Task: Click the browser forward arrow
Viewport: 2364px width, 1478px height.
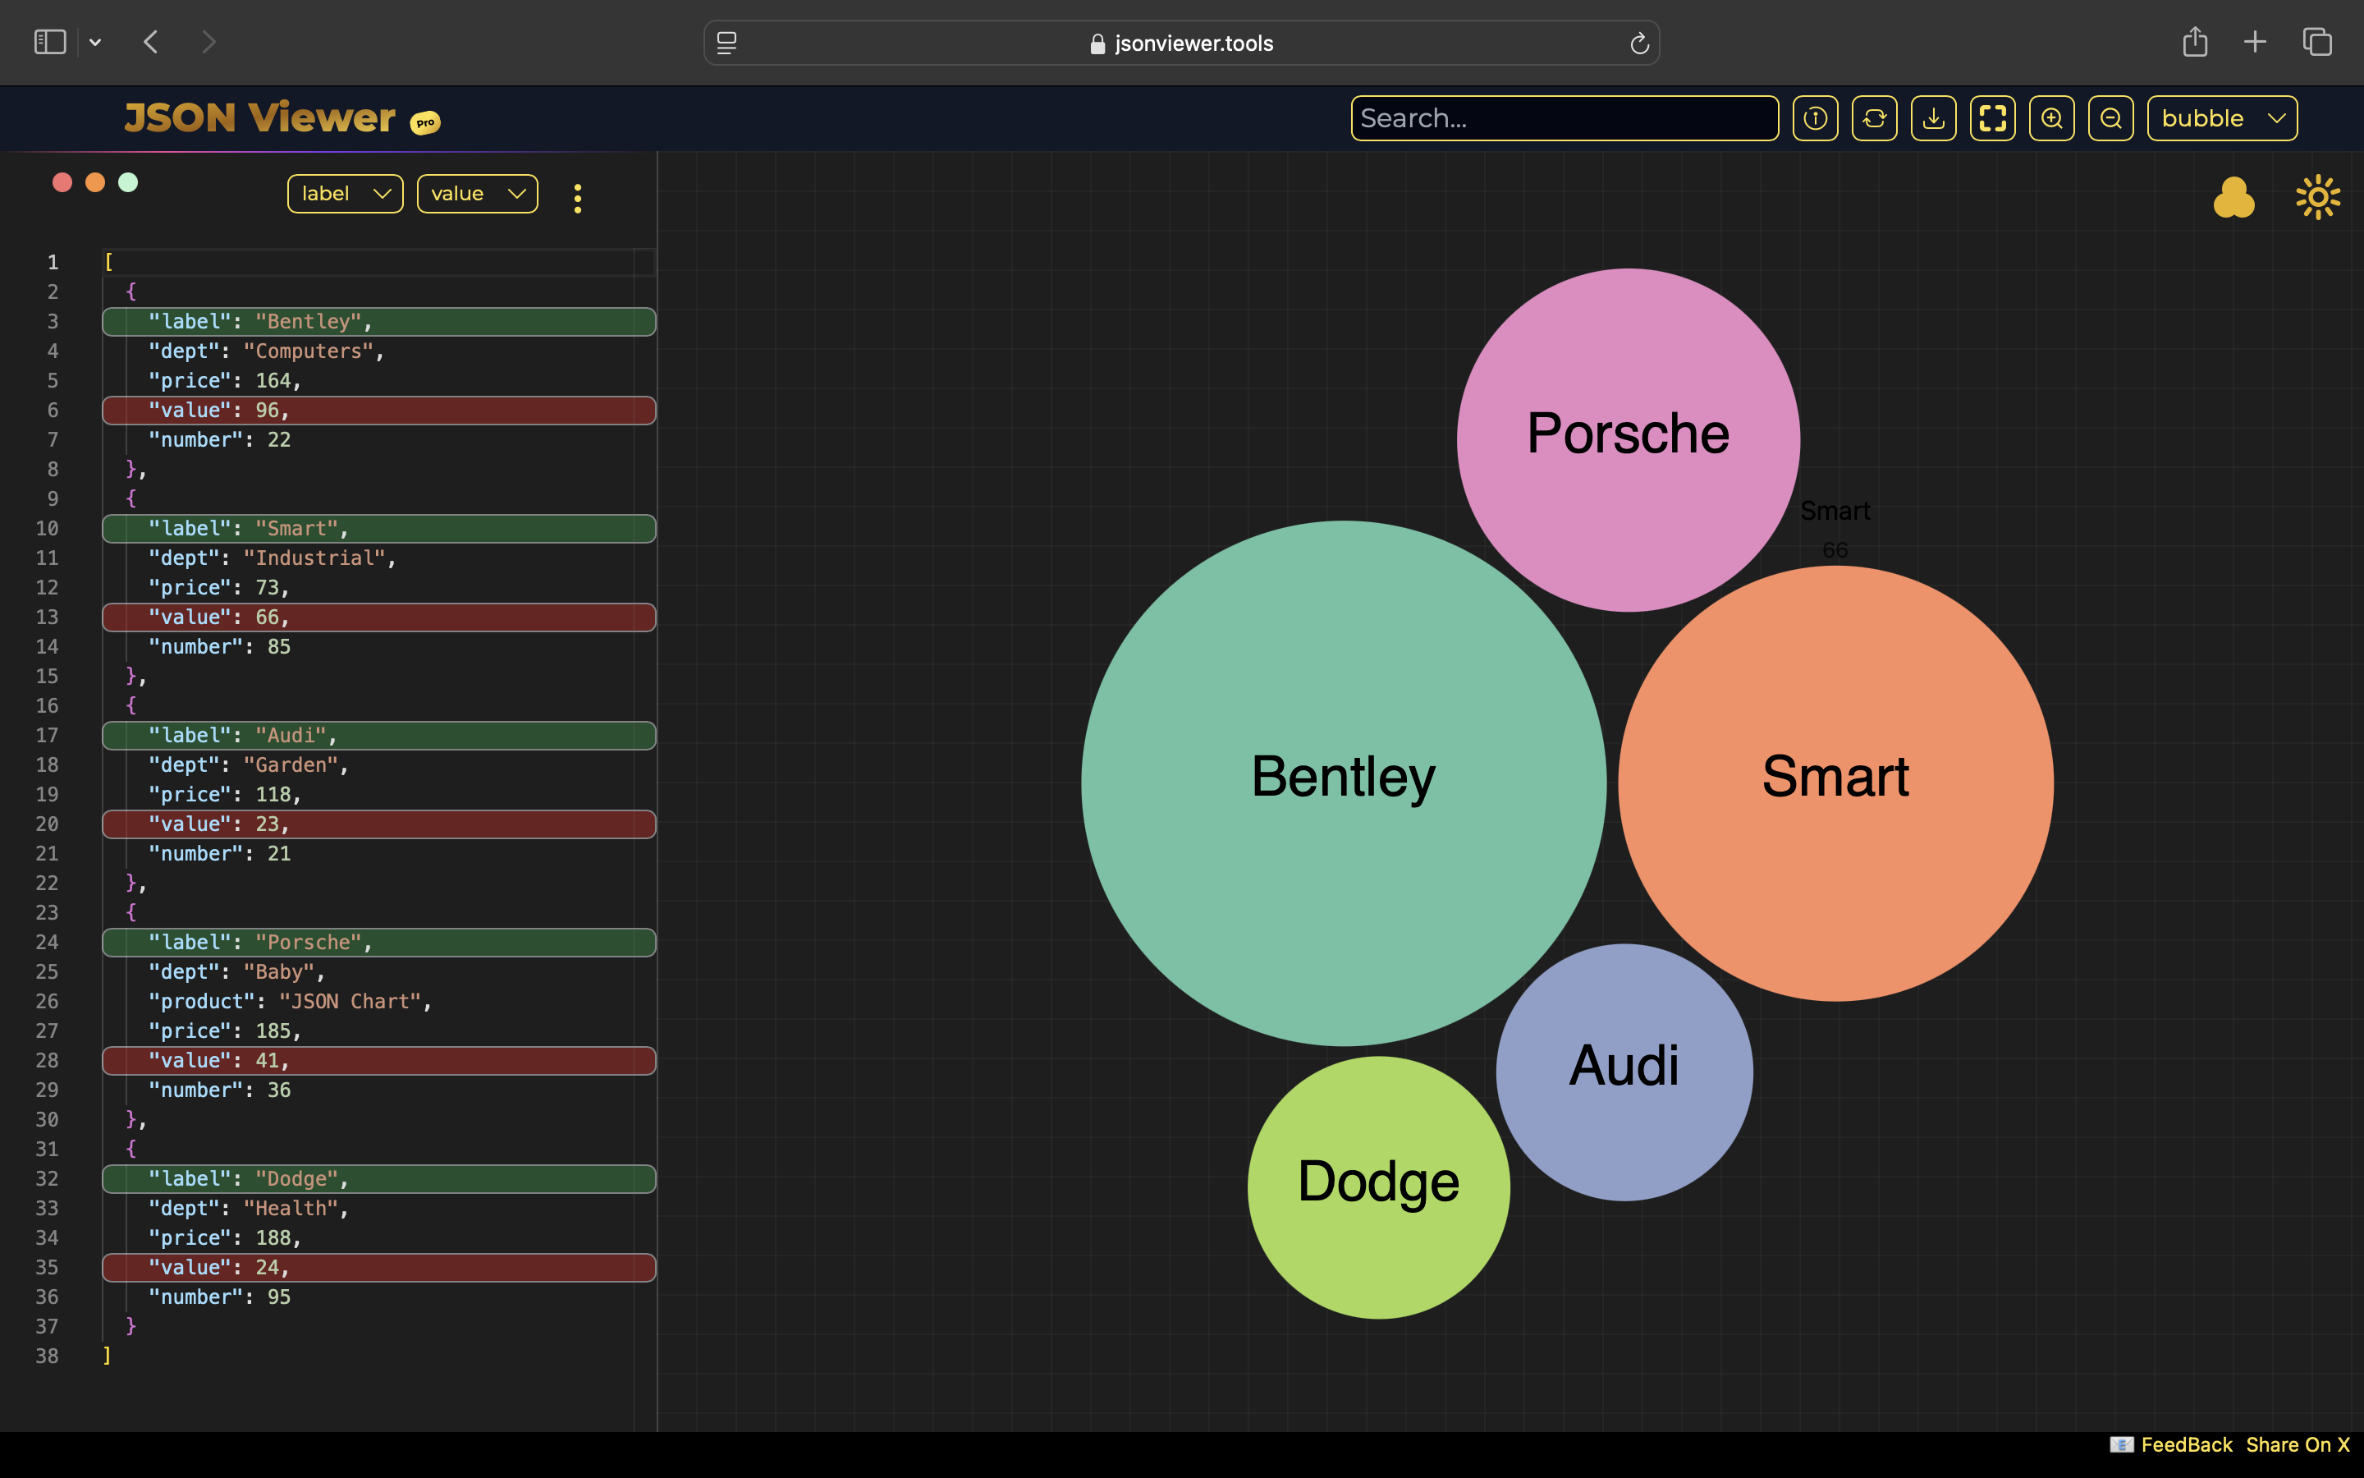Action: pyautogui.click(x=208, y=42)
